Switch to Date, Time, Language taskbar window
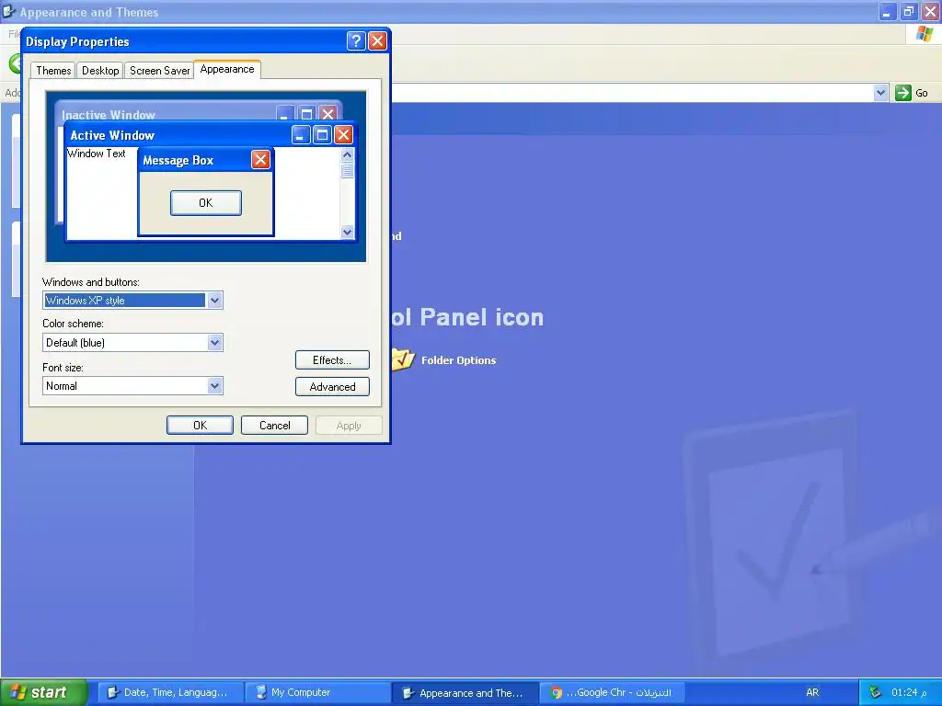The height and width of the screenshot is (706, 942). [x=170, y=692]
